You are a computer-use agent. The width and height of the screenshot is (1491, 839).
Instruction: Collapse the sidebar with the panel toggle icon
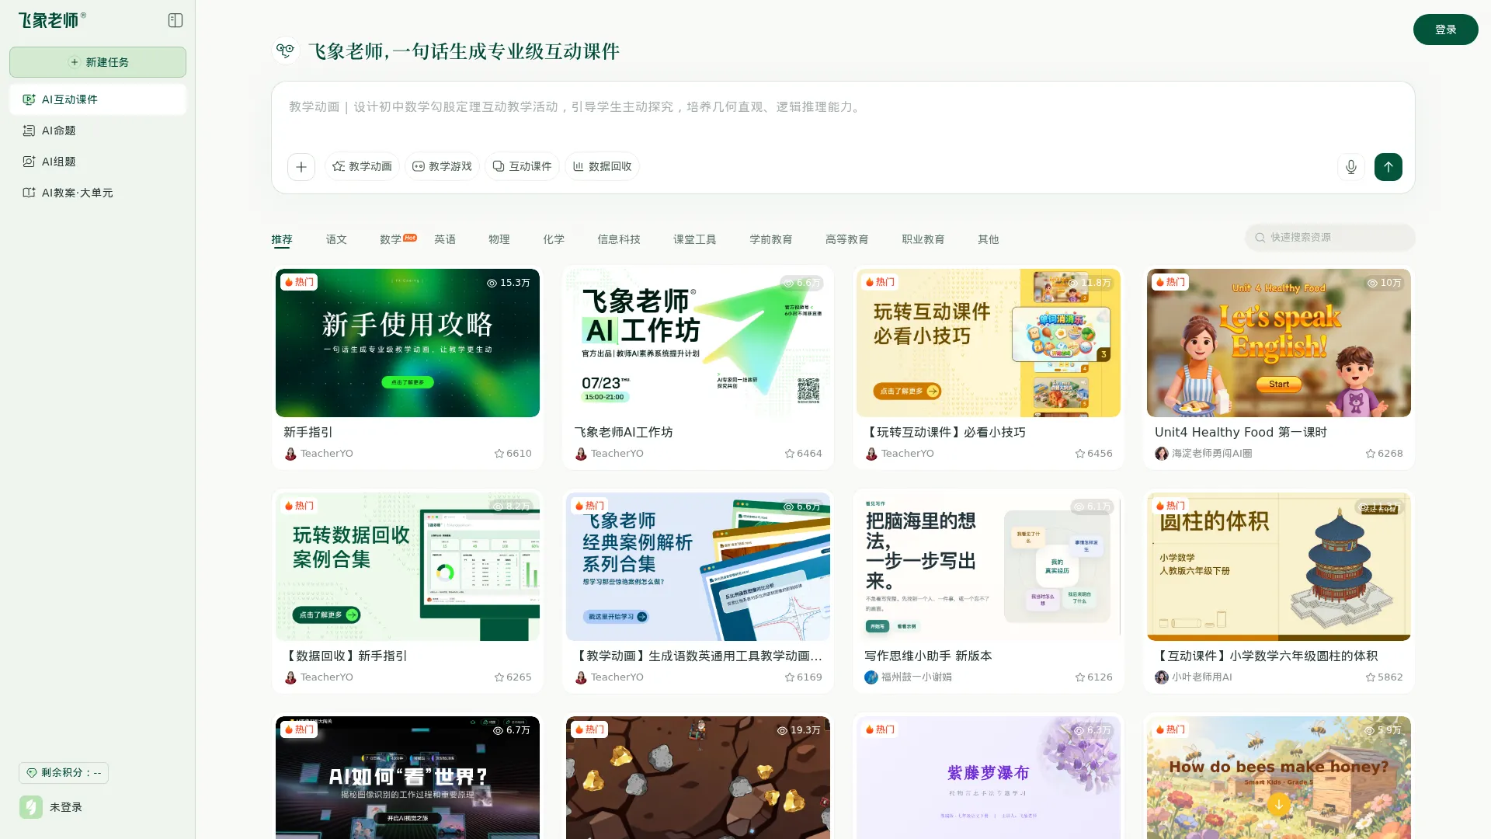tap(176, 20)
